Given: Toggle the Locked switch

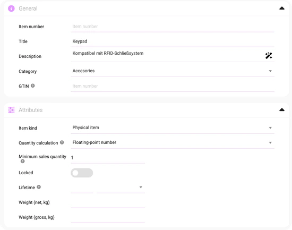Looking at the screenshot, I should 82,173.
